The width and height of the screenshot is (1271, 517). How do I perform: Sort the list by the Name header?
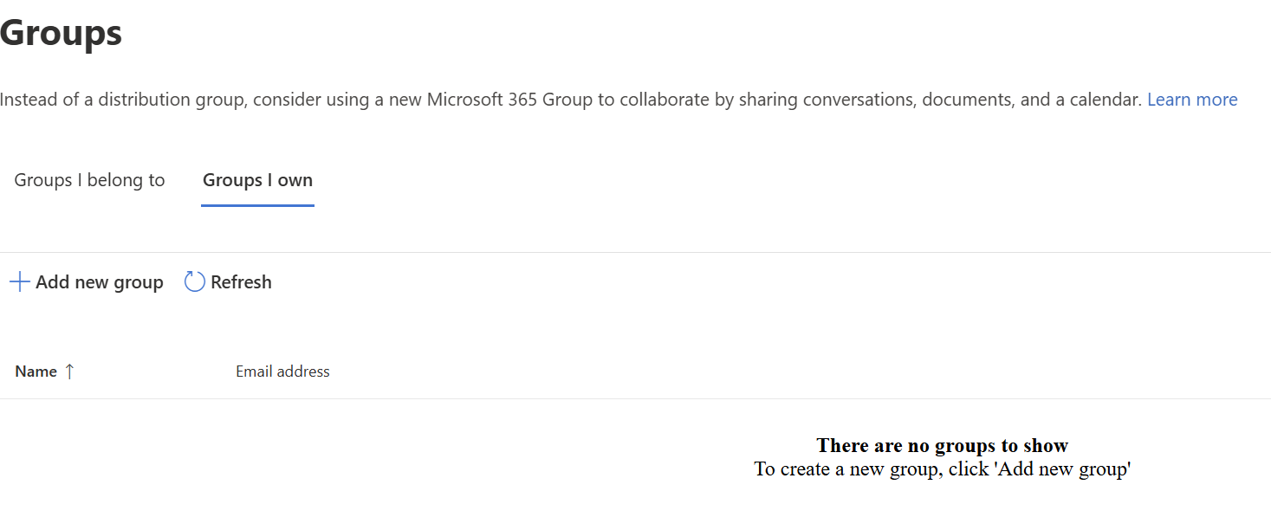point(36,371)
